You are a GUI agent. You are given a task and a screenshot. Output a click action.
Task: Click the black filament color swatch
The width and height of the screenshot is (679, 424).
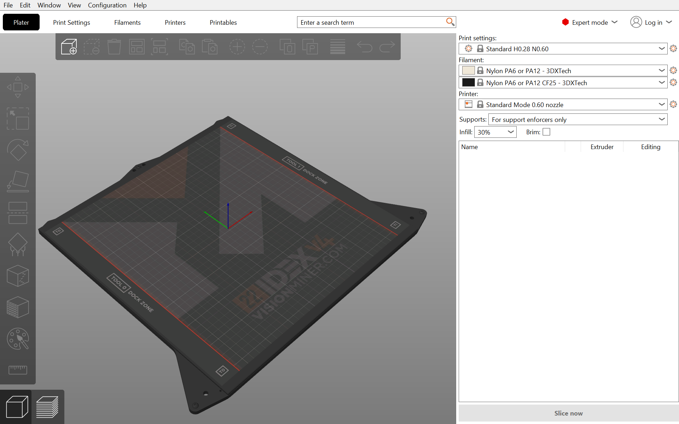pos(468,82)
